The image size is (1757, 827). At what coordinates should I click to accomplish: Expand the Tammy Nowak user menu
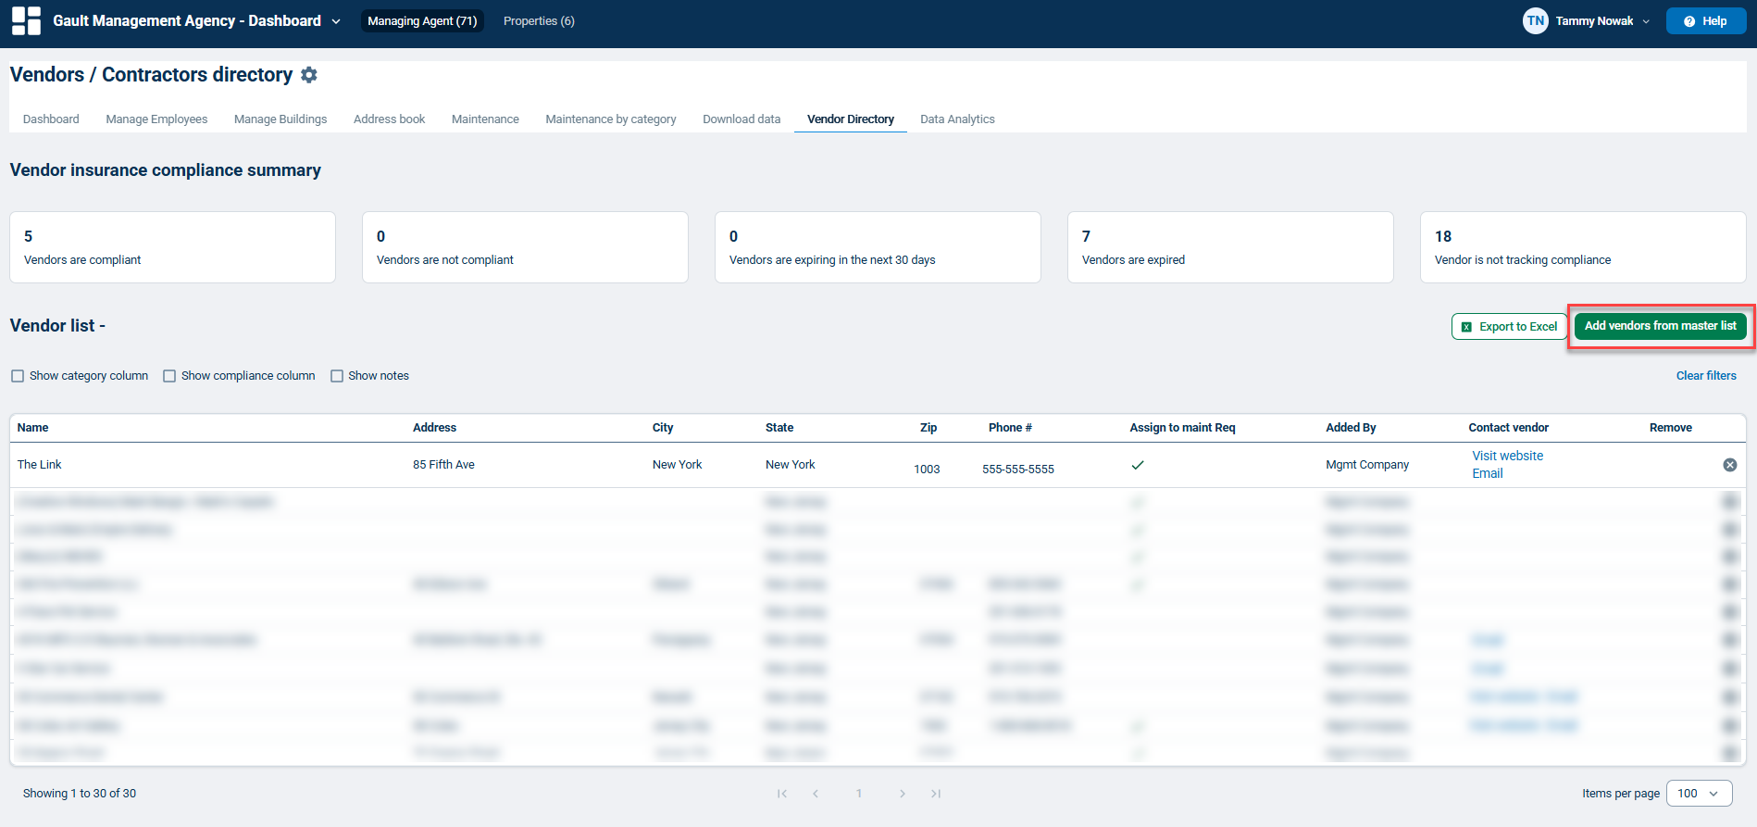pos(1602,20)
